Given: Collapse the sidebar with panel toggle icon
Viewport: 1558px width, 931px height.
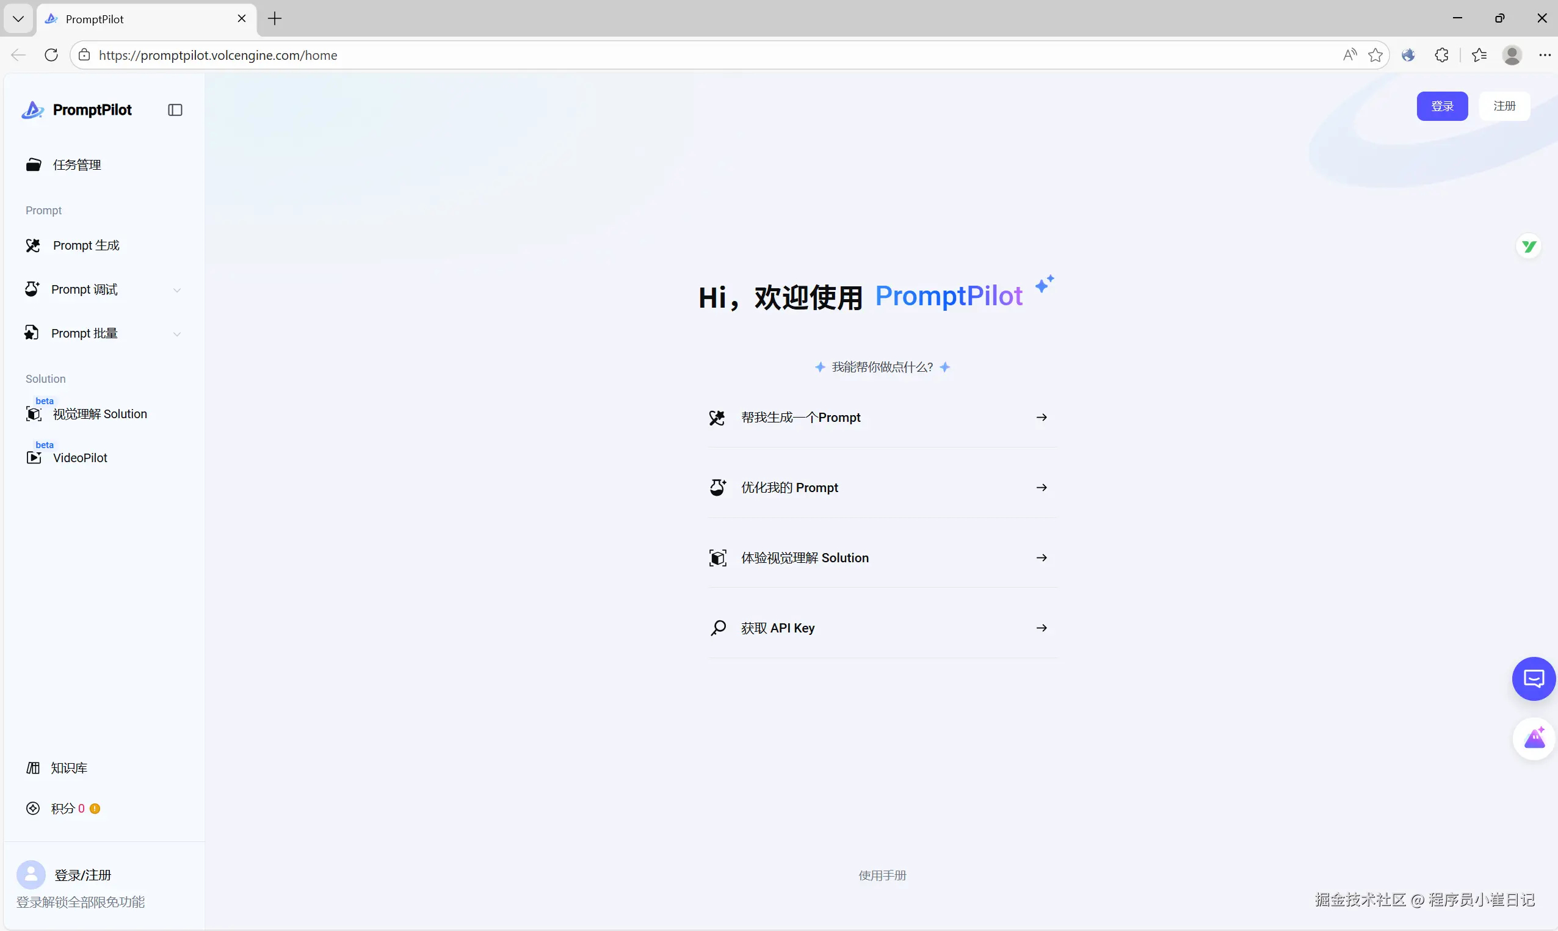Looking at the screenshot, I should point(175,110).
